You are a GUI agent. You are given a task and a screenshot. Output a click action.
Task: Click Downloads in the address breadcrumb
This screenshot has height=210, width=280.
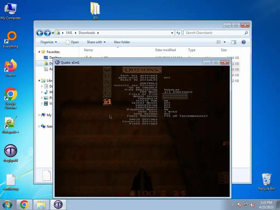(87, 33)
